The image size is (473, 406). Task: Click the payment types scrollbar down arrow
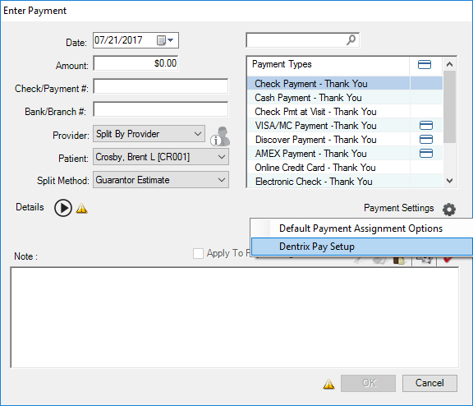click(x=449, y=181)
